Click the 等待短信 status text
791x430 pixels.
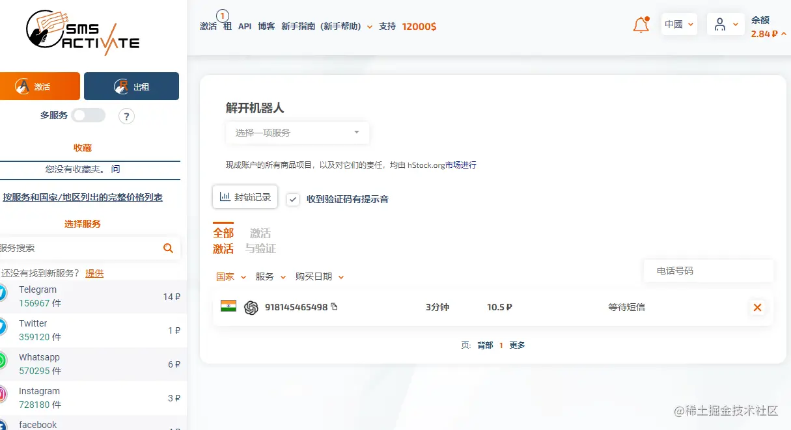pyautogui.click(x=626, y=307)
